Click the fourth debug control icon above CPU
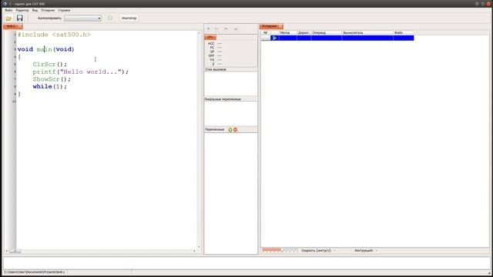493x277 pixels. (x=236, y=28)
